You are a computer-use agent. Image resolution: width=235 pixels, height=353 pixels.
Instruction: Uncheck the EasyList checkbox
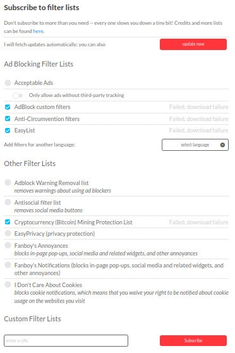pos(8,131)
